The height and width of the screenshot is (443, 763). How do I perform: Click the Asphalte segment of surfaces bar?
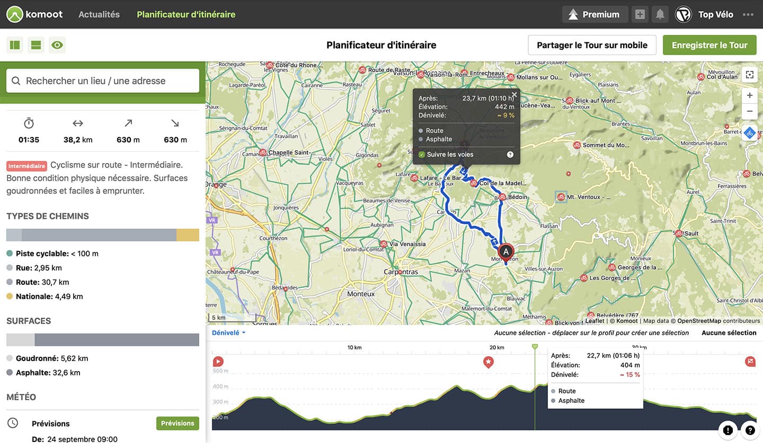pyautogui.click(x=117, y=340)
